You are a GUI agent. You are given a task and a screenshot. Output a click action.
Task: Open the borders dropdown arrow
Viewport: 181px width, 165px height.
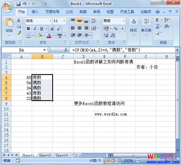33,35
